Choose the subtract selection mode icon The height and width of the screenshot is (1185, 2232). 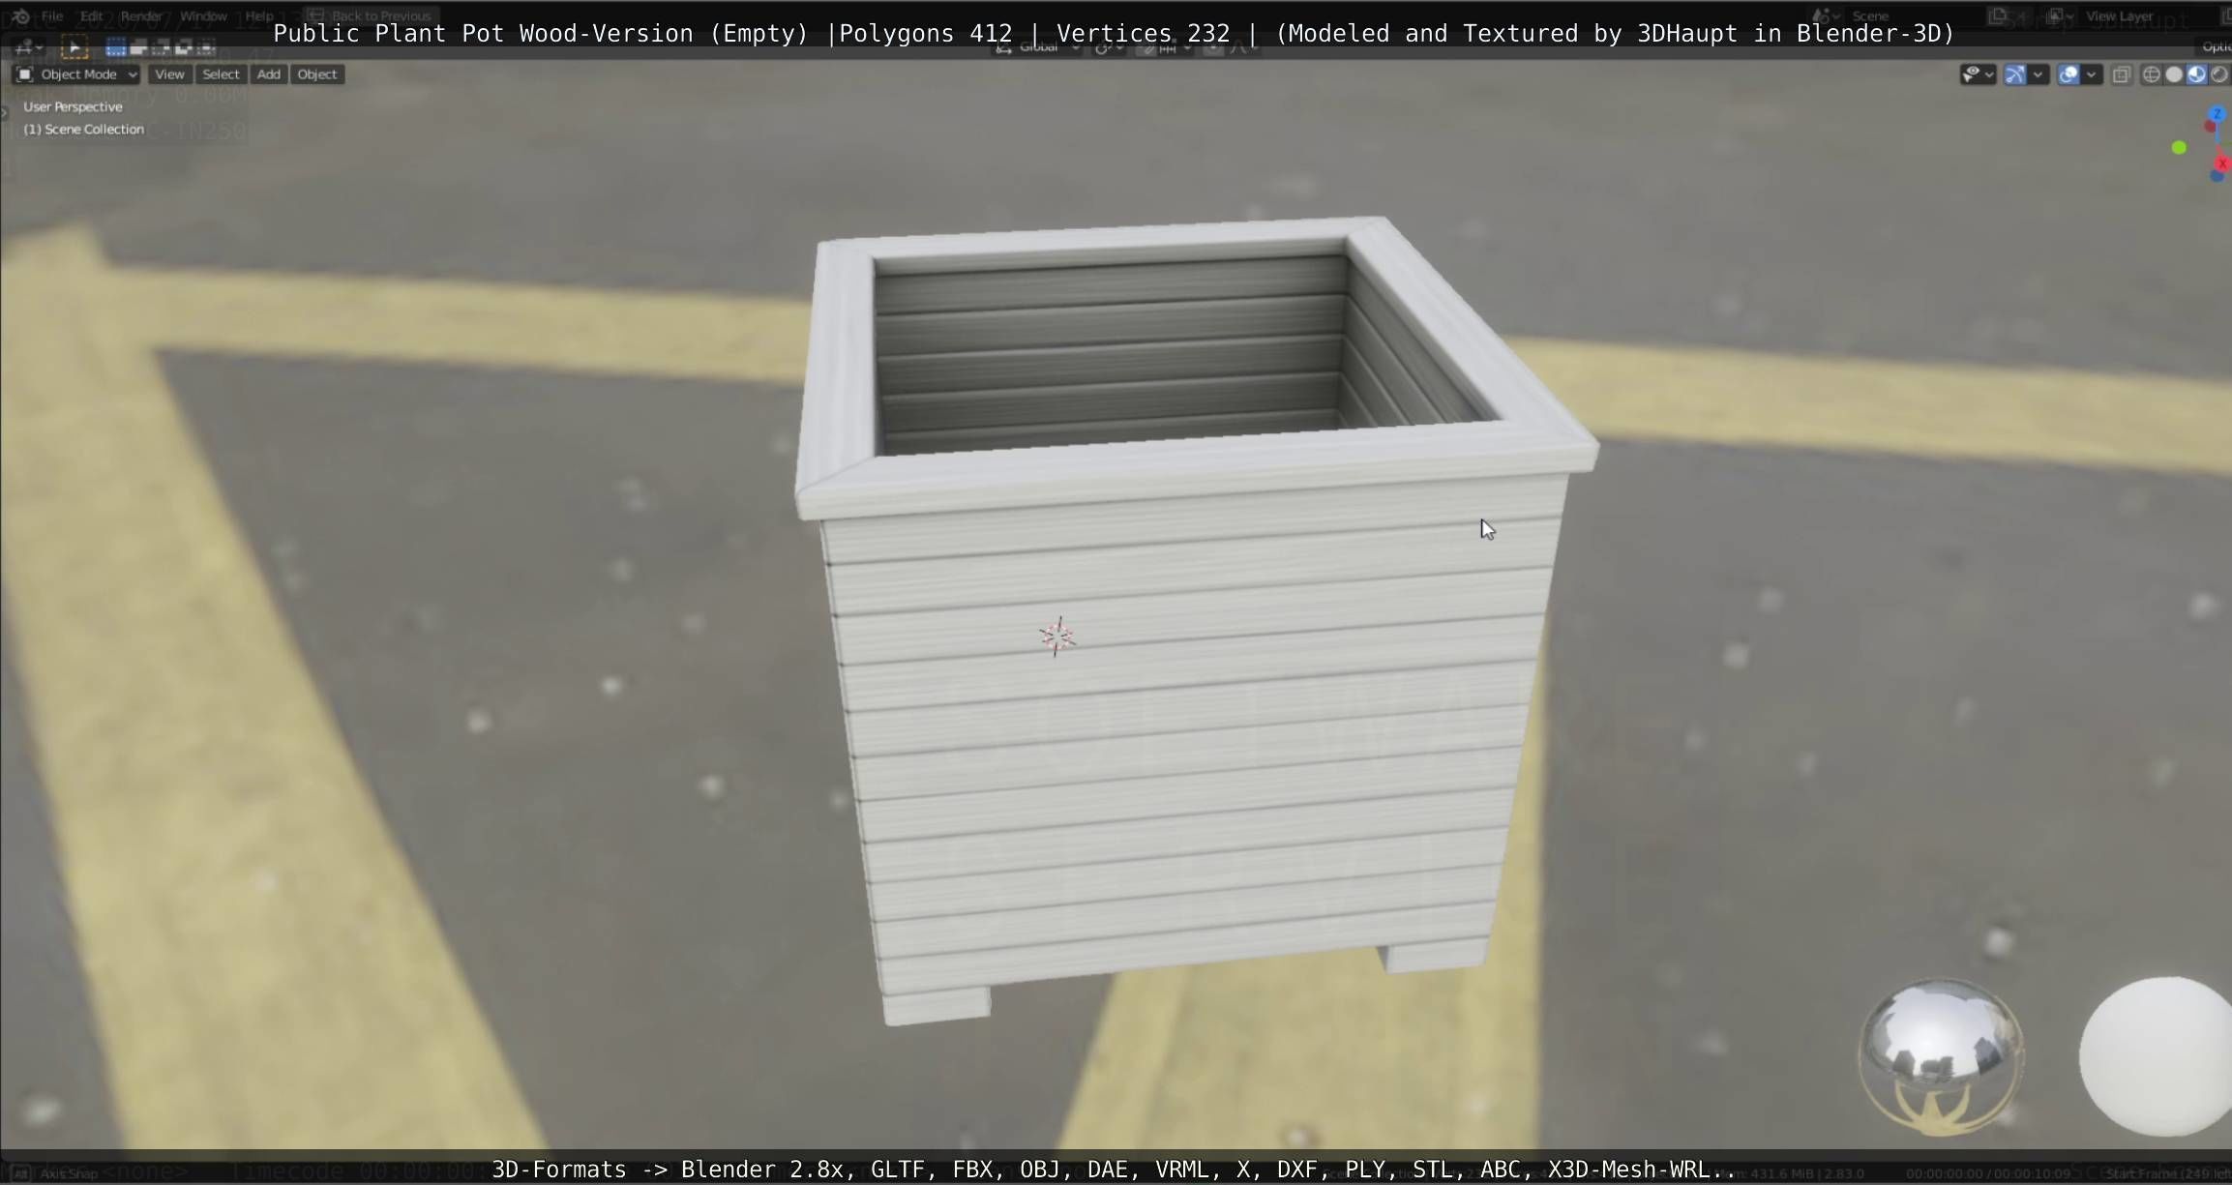click(161, 46)
